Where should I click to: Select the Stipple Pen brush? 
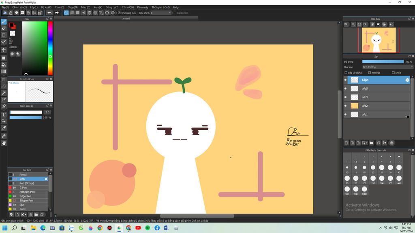click(28, 201)
